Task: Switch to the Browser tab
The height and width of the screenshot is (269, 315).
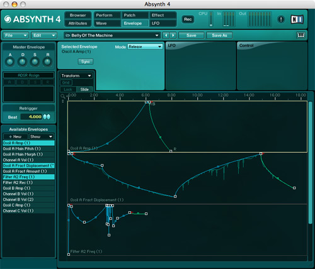Action: [x=77, y=15]
